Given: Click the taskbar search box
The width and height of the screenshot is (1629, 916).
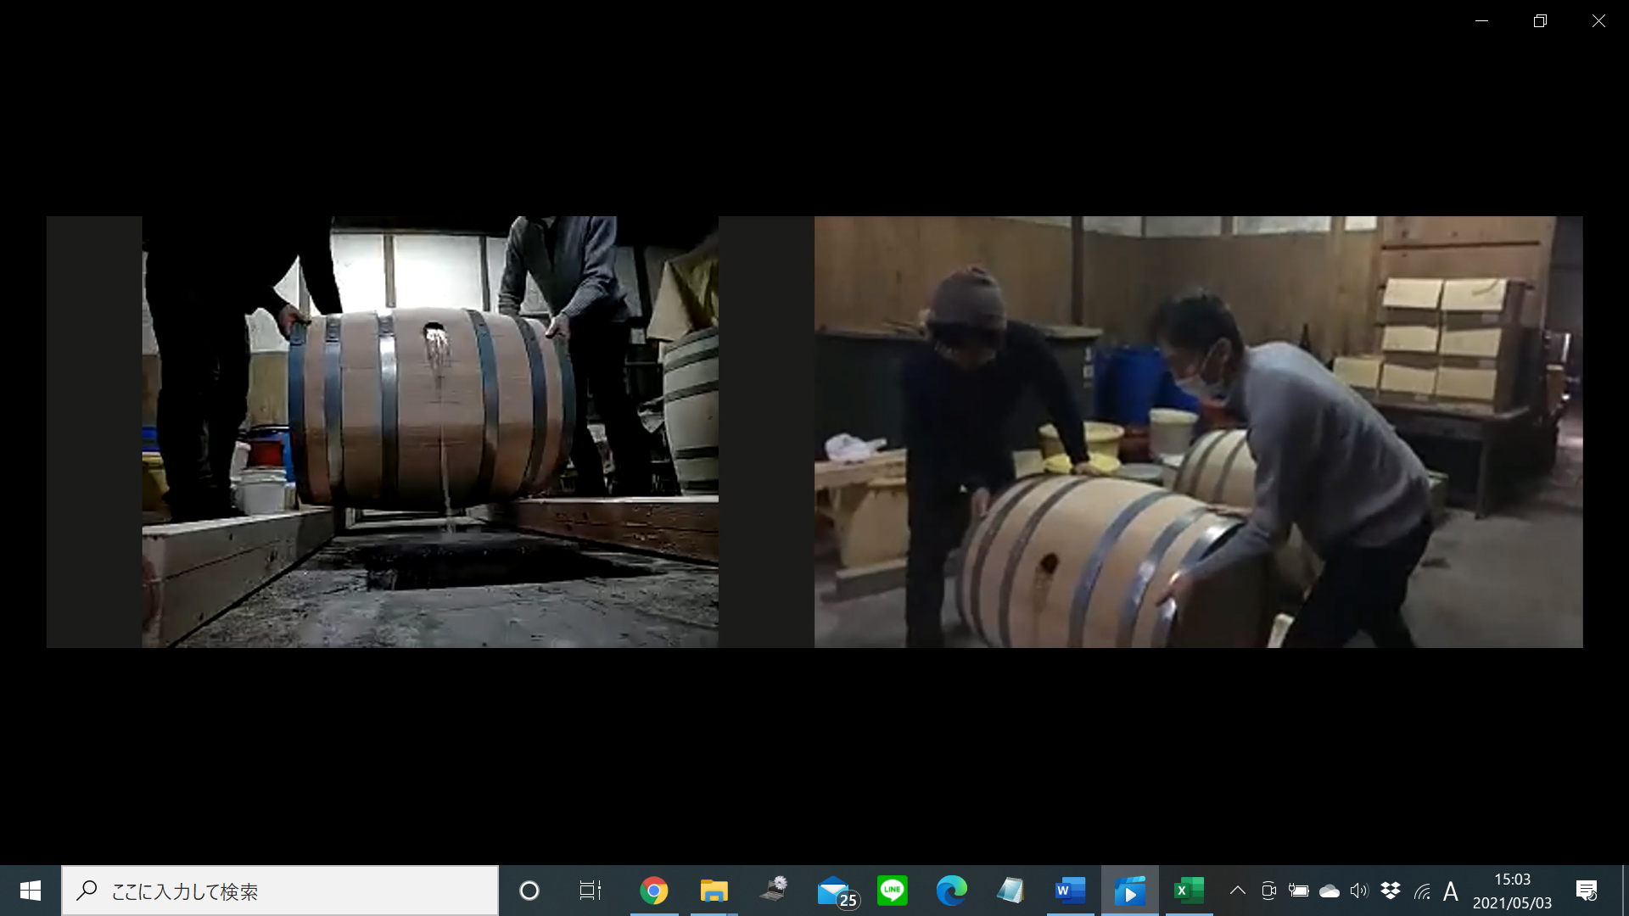Looking at the screenshot, I should coord(280,891).
